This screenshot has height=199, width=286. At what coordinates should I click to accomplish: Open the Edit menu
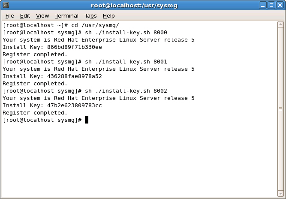tap(25, 16)
